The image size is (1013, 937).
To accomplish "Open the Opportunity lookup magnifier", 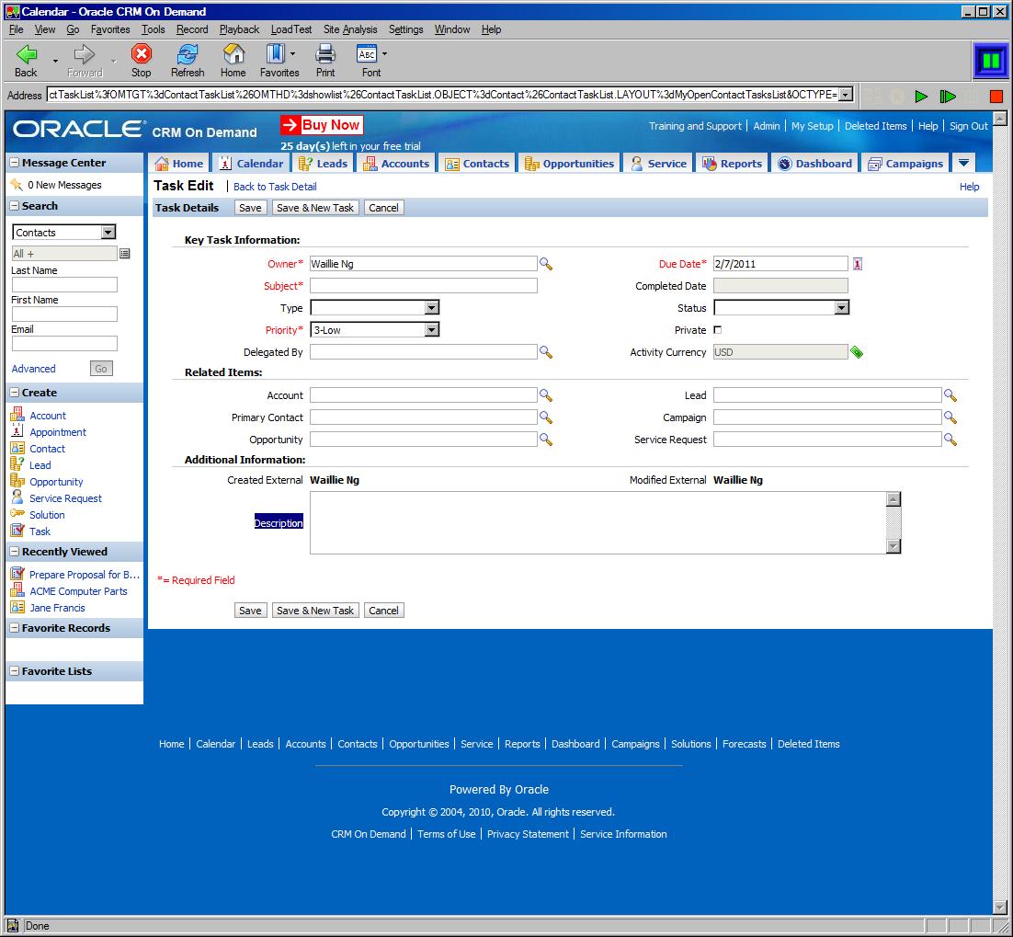I will [546, 440].
